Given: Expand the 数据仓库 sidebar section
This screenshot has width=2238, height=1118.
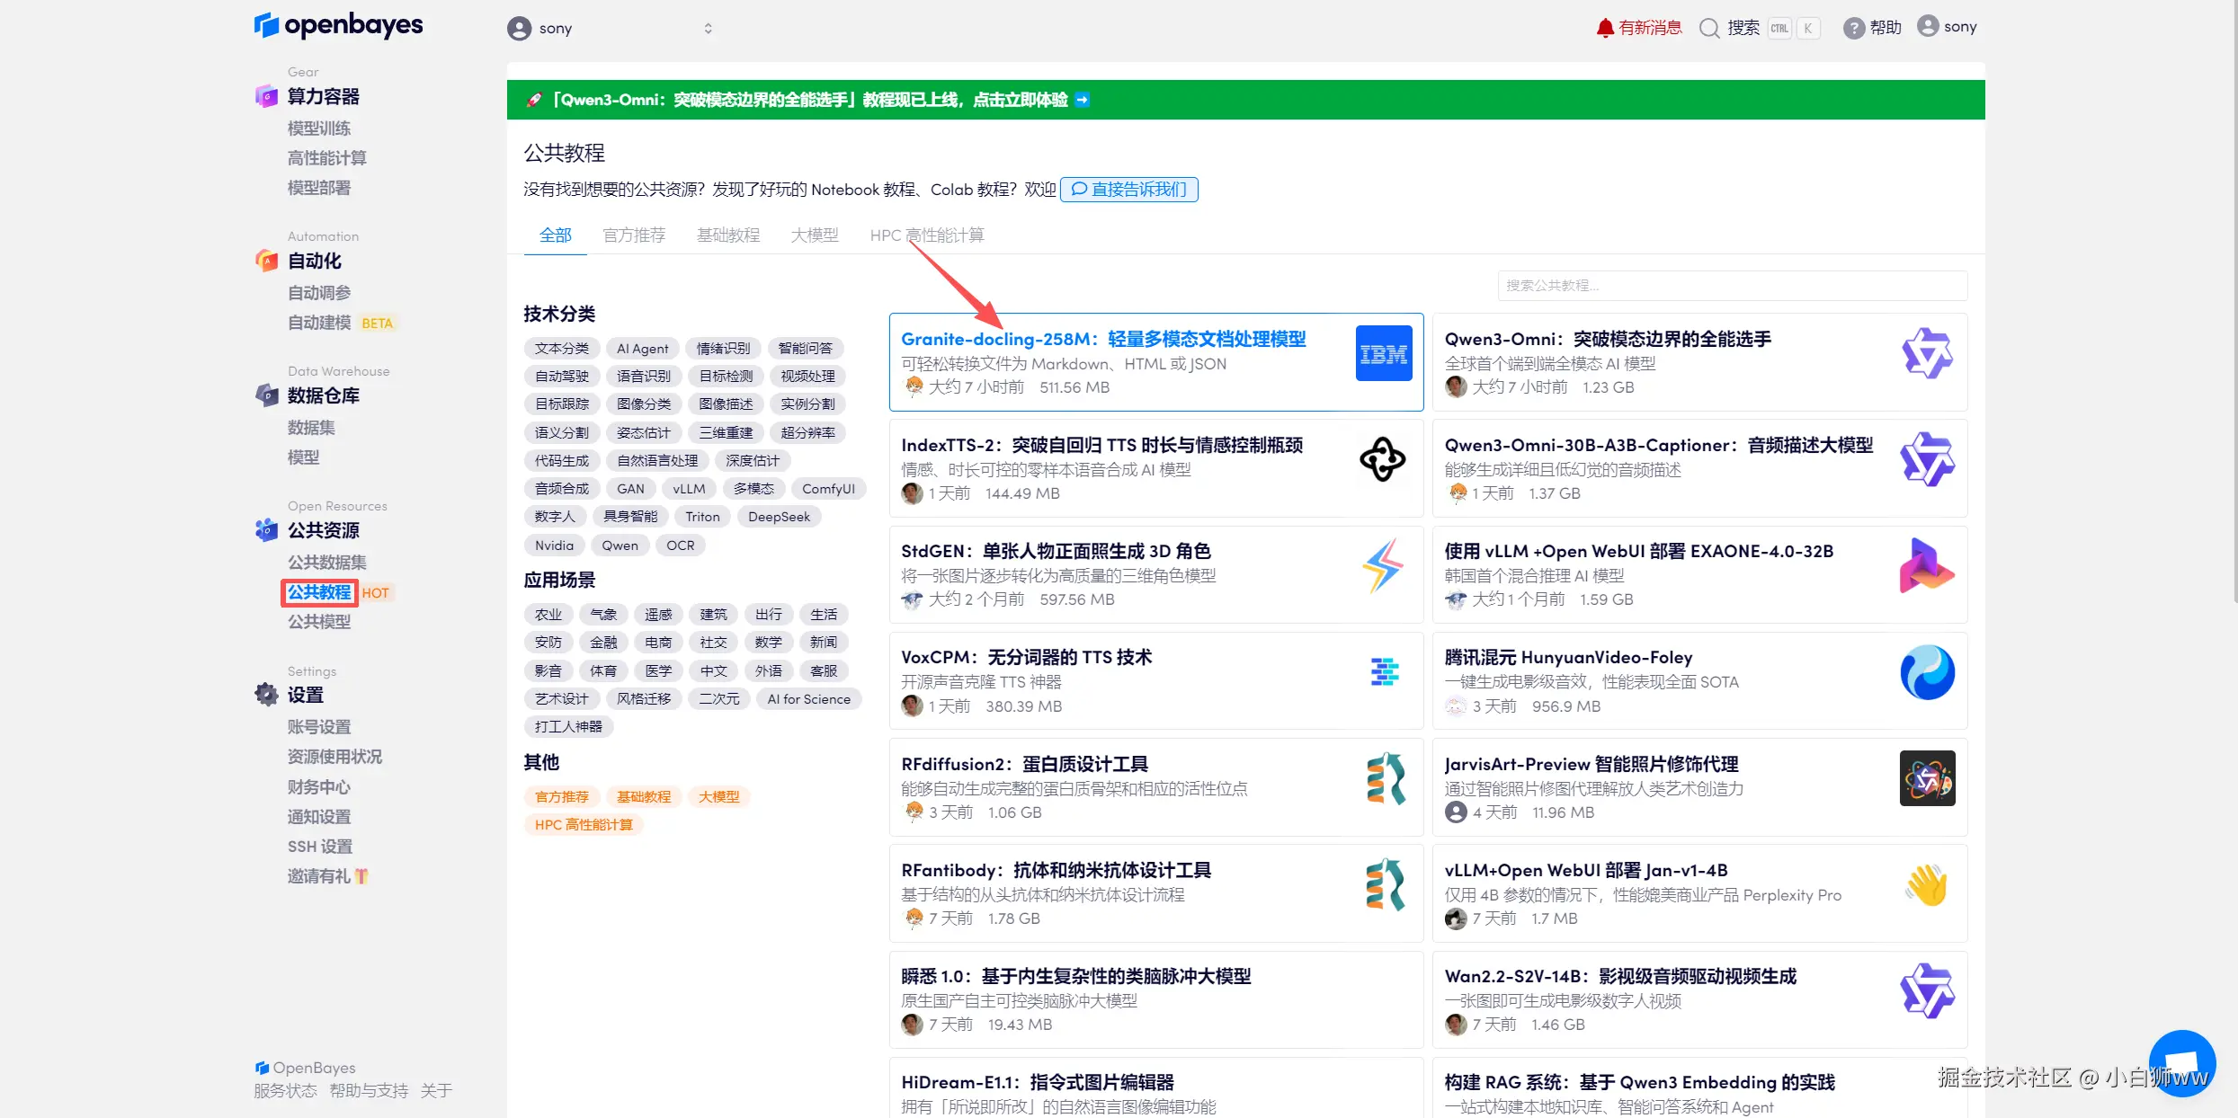Looking at the screenshot, I should [x=323, y=395].
